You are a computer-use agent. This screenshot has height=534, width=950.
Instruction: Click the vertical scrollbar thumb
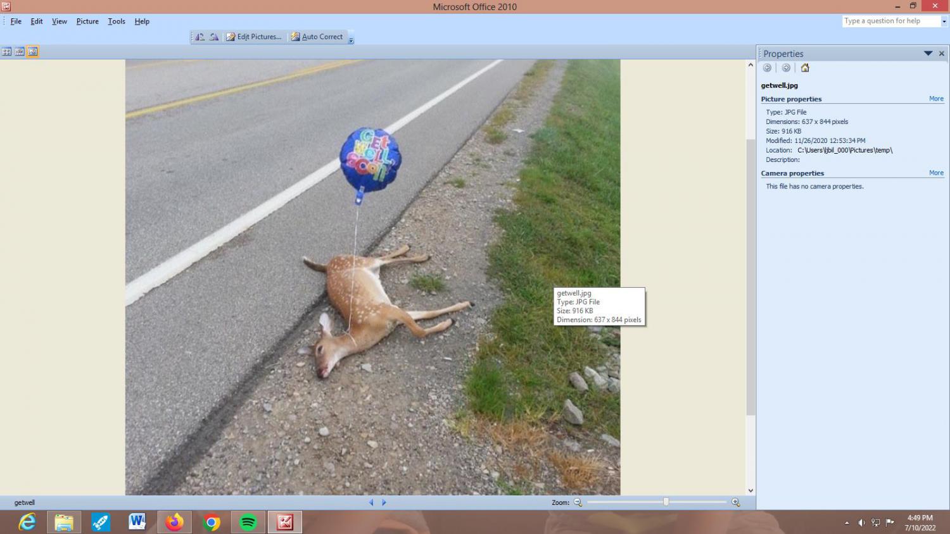tap(750, 276)
